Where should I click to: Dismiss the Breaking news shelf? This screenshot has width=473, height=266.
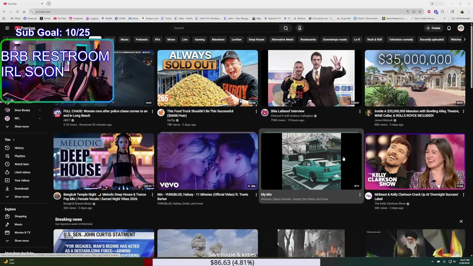tap(461, 221)
